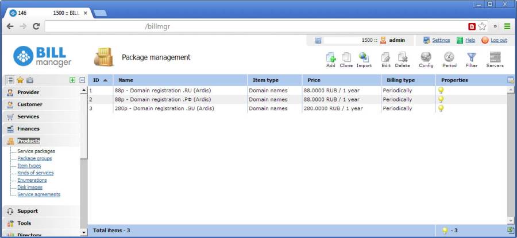
Task: Reload the page with the refresh button
Action: (36, 26)
